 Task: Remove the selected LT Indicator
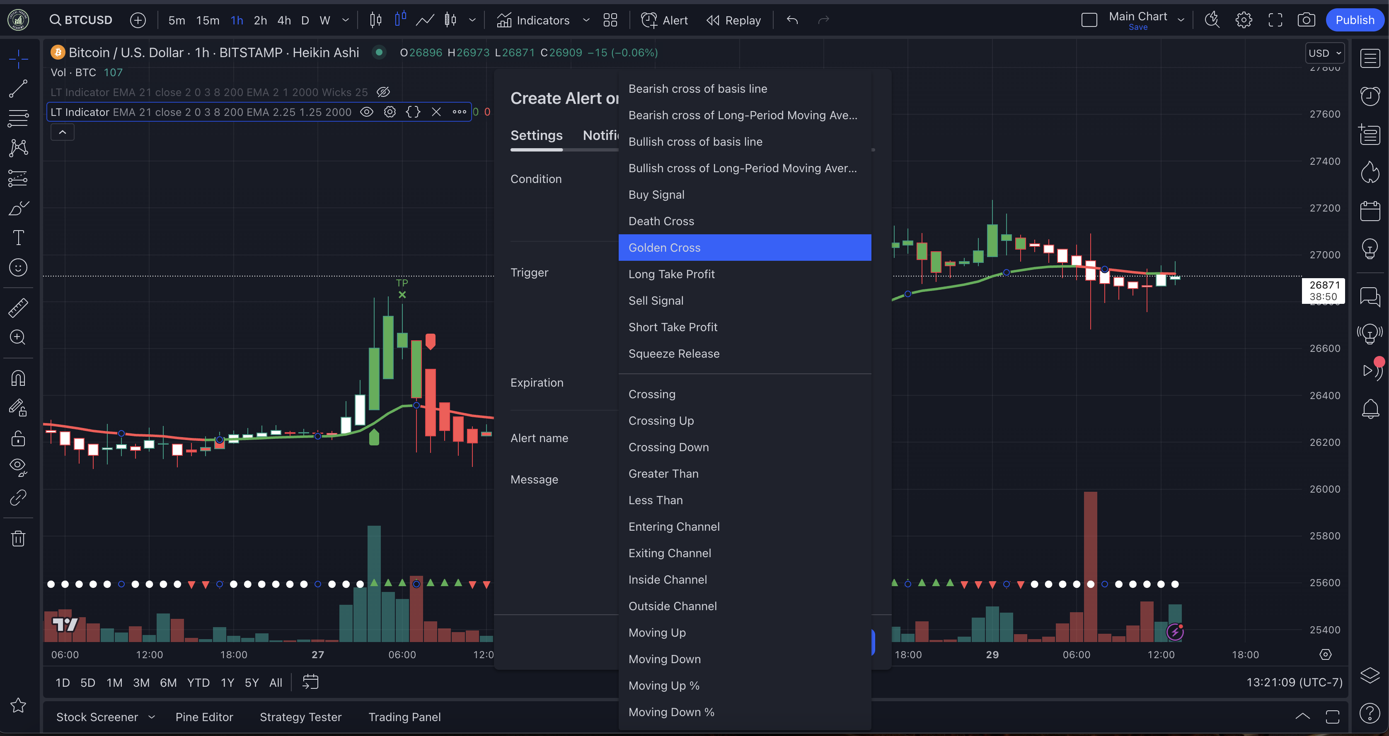436,111
